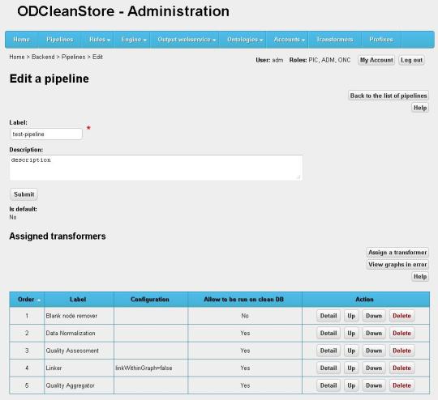Move Data Normalization Down
This screenshot has height=400, width=438.
(374, 334)
